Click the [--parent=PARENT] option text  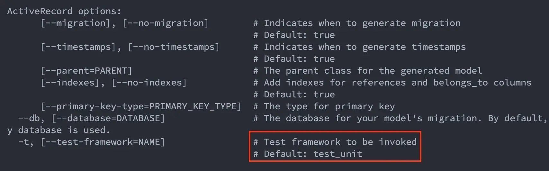tap(86, 71)
